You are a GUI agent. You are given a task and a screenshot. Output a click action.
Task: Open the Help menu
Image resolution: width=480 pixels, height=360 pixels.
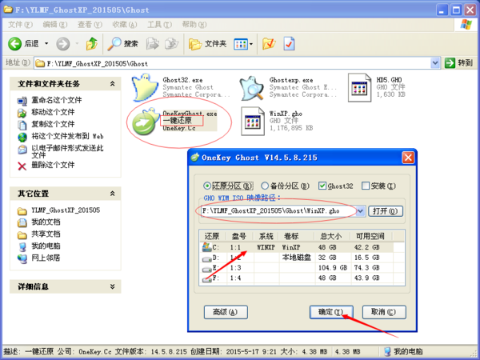tap(194, 25)
